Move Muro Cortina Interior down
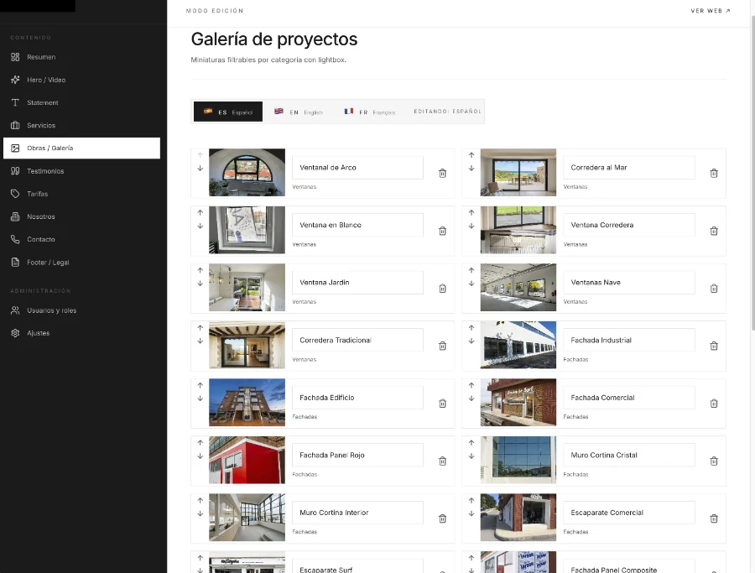This screenshot has width=755, height=573. pyautogui.click(x=200, y=513)
